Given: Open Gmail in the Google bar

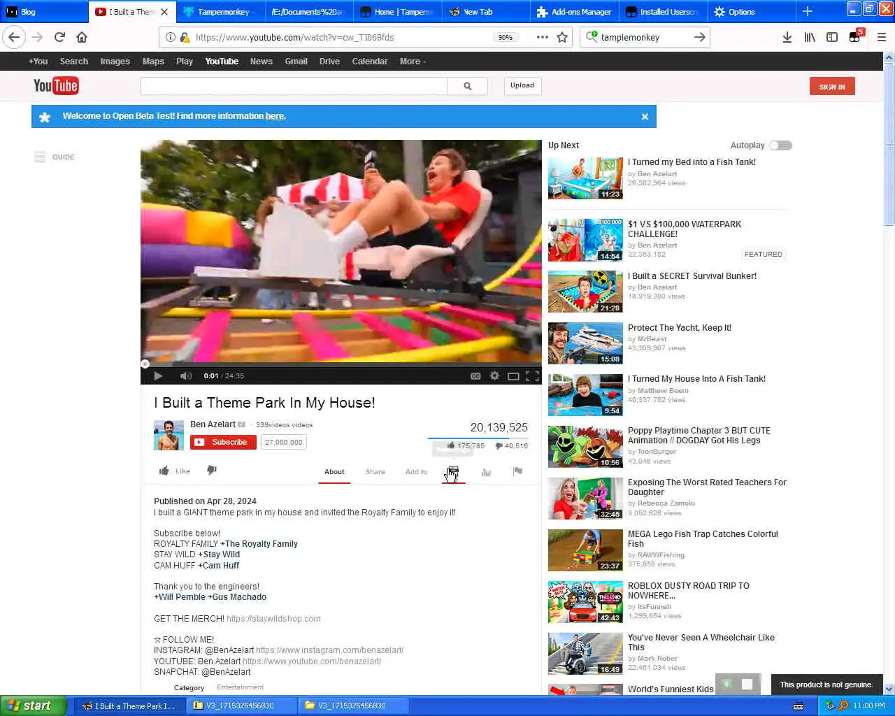Looking at the screenshot, I should [x=296, y=62].
